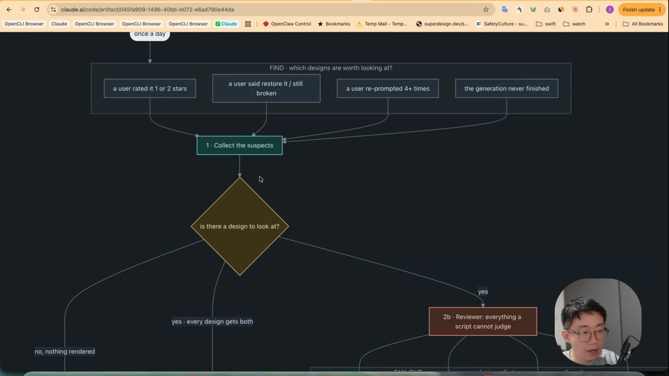The image size is (669, 376).
Task: Click the "no, nothing rendered" edge label
Action: point(65,351)
